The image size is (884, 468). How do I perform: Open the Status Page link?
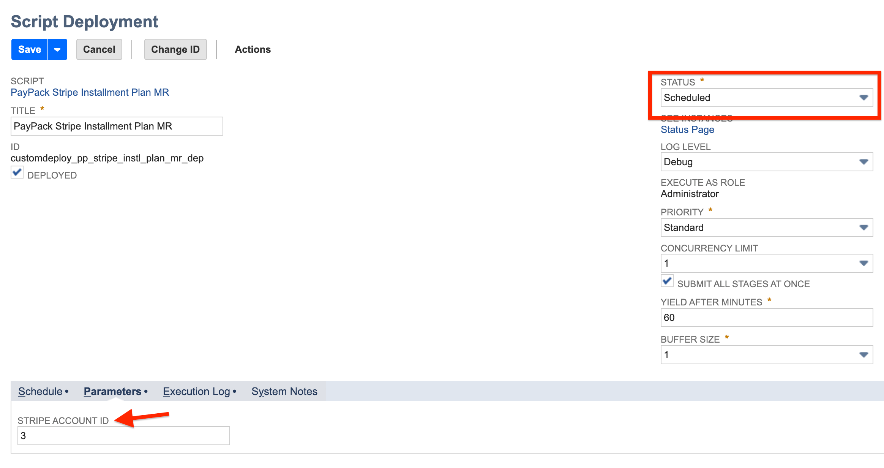tap(687, 130)
